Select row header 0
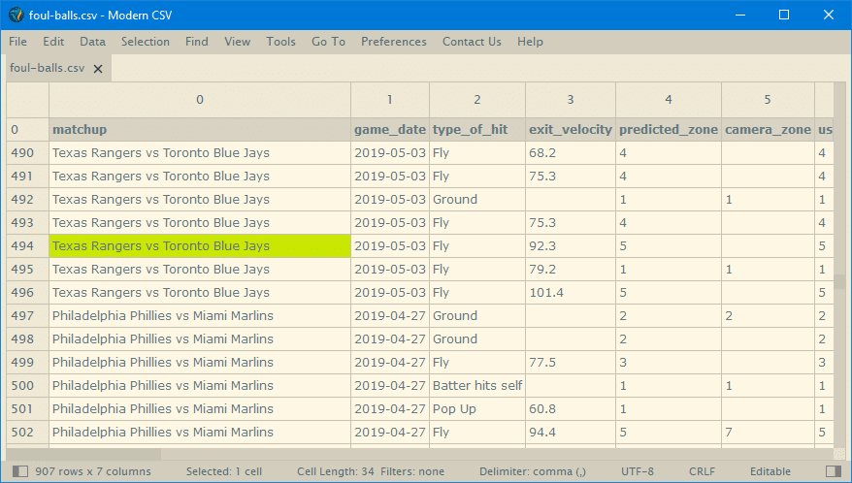The width and height of the screenshot is (852, 483). (28, 130)
